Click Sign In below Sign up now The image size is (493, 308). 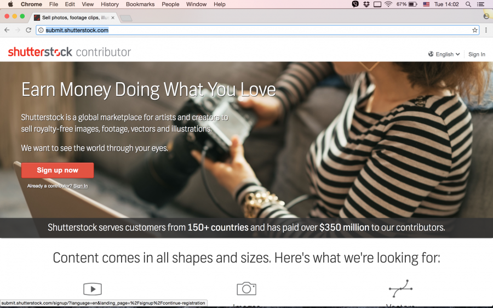[81, 186]
